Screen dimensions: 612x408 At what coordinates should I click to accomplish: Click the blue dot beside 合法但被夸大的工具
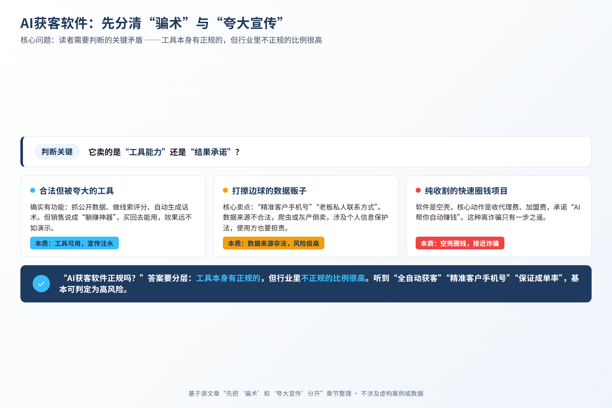pyautogui.click(x=33, y=190)
